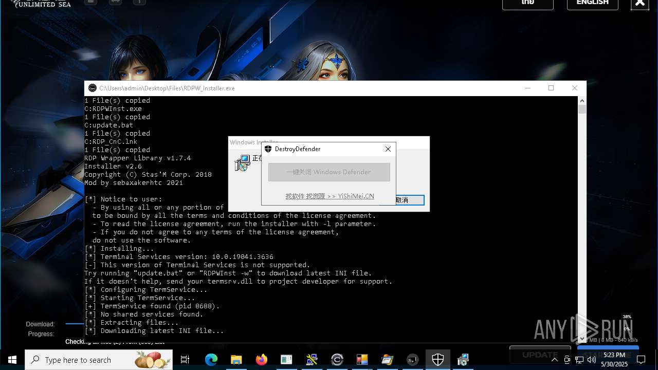Click console line 'Configuring TermService...'
The height and width of the screenshot is (370, 658).
pyautogui.click(x=154, y=290)
